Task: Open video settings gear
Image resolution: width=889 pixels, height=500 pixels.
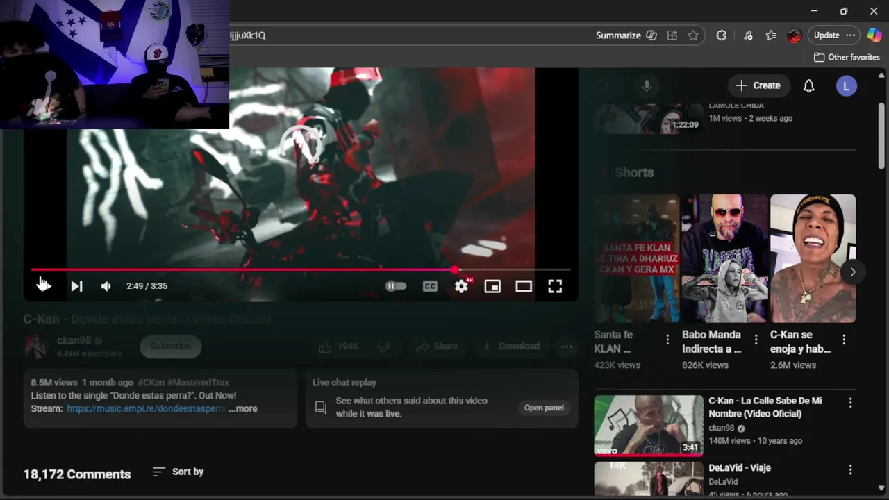Action: [461, 286]
